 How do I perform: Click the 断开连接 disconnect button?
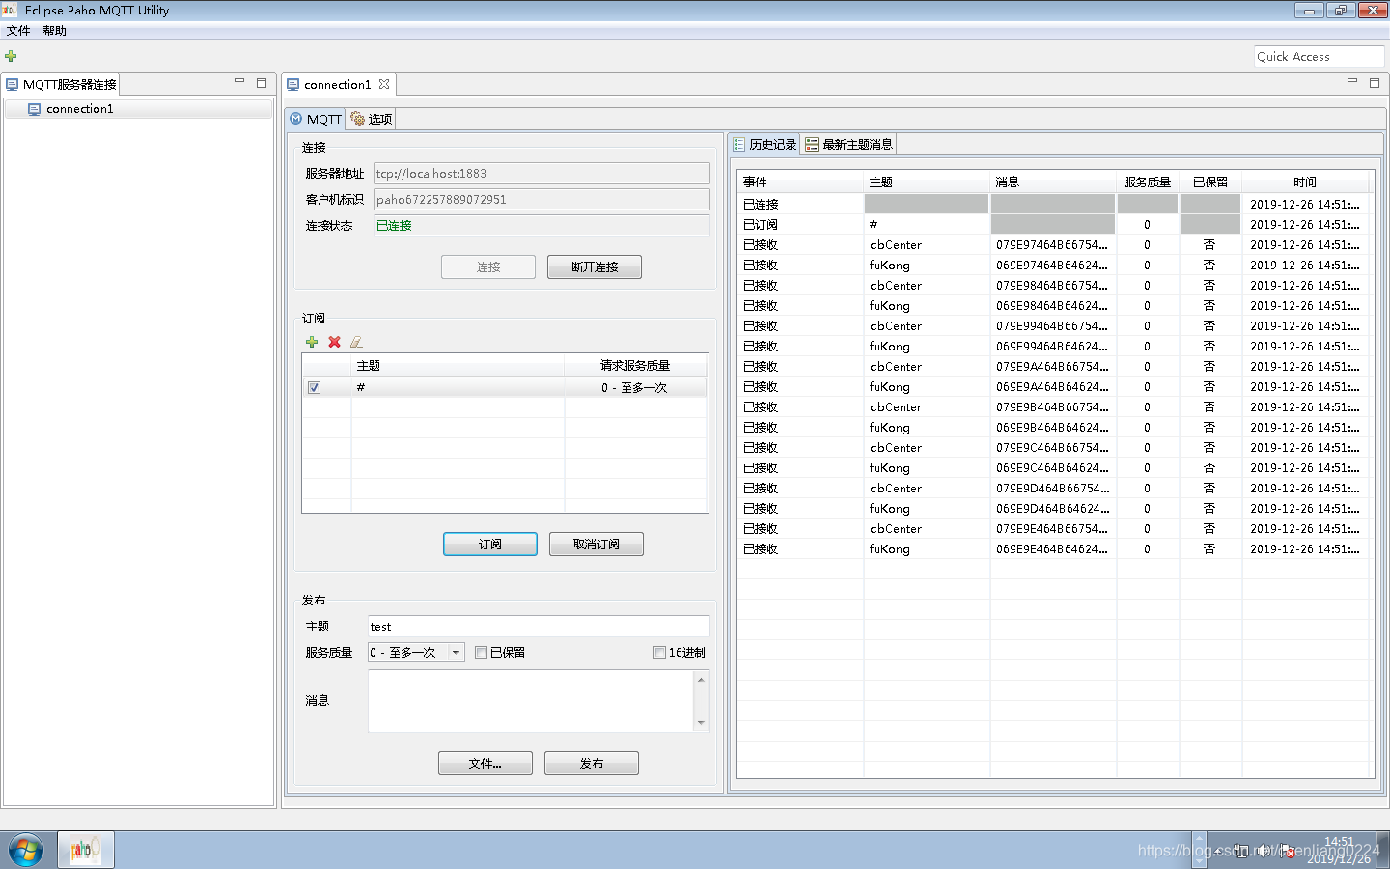coord(595,266)
